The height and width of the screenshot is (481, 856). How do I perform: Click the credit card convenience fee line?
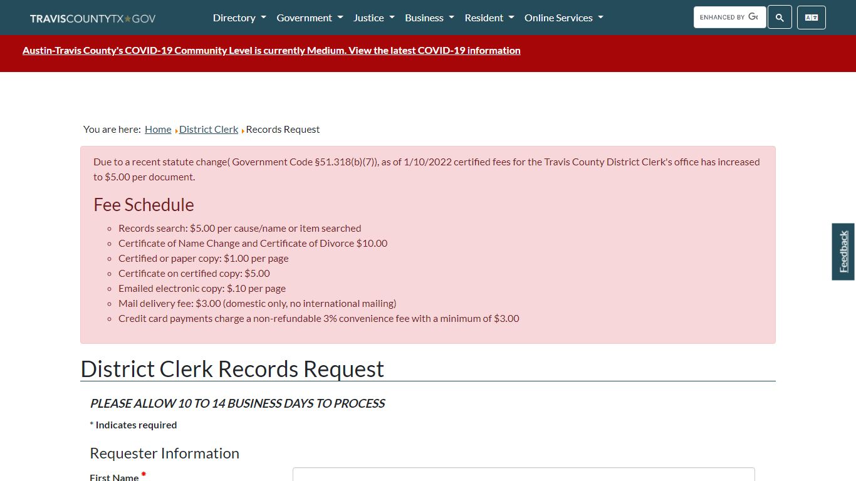pyautogui.click(x=318, y=318)
